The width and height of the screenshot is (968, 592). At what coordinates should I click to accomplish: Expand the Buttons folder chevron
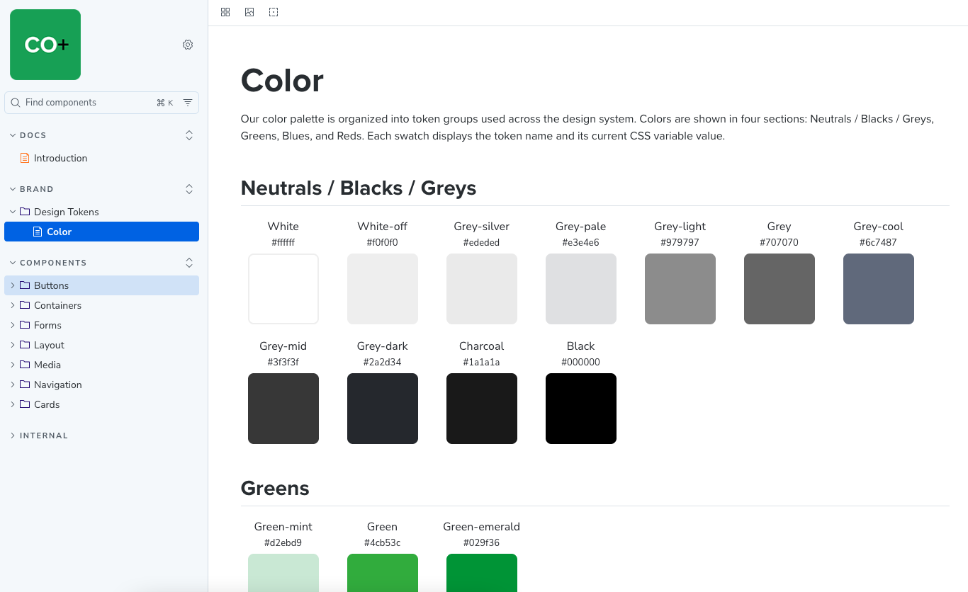[13, 285]
